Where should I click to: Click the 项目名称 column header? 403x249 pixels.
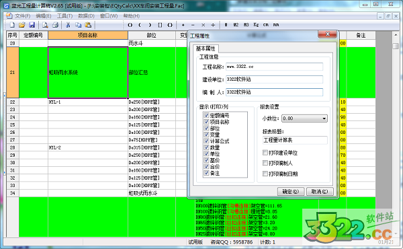(x=88, y=35)
